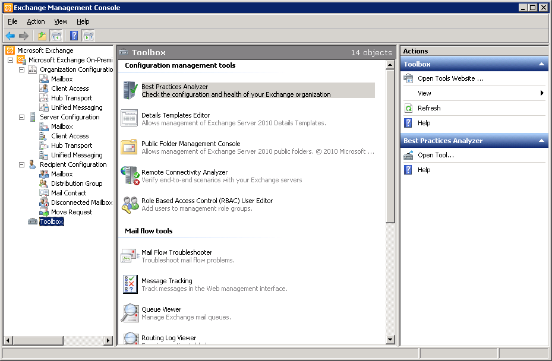Toggle the Show/Hide Action Pane icon

click(x=89, y=36)
